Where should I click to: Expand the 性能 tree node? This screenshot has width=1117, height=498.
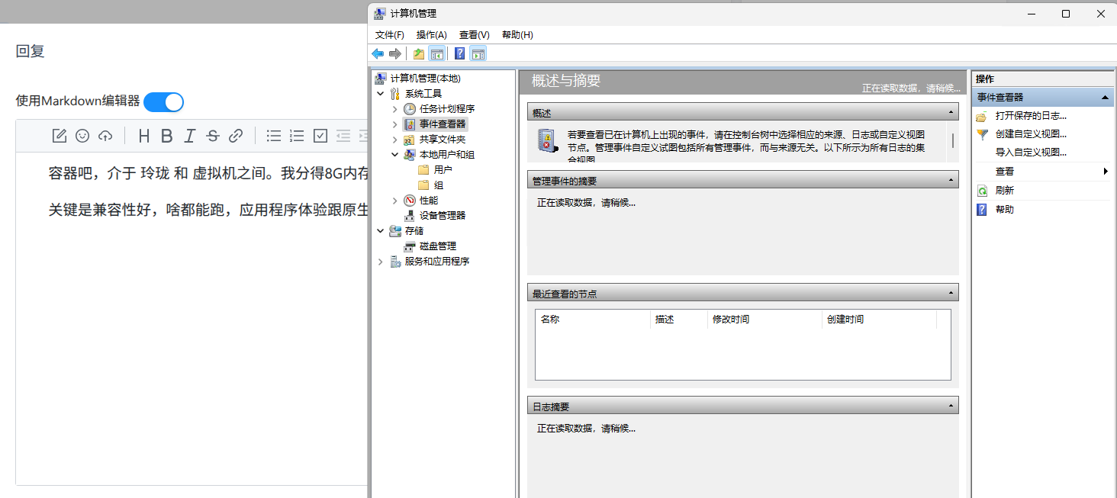coord(394,200)
